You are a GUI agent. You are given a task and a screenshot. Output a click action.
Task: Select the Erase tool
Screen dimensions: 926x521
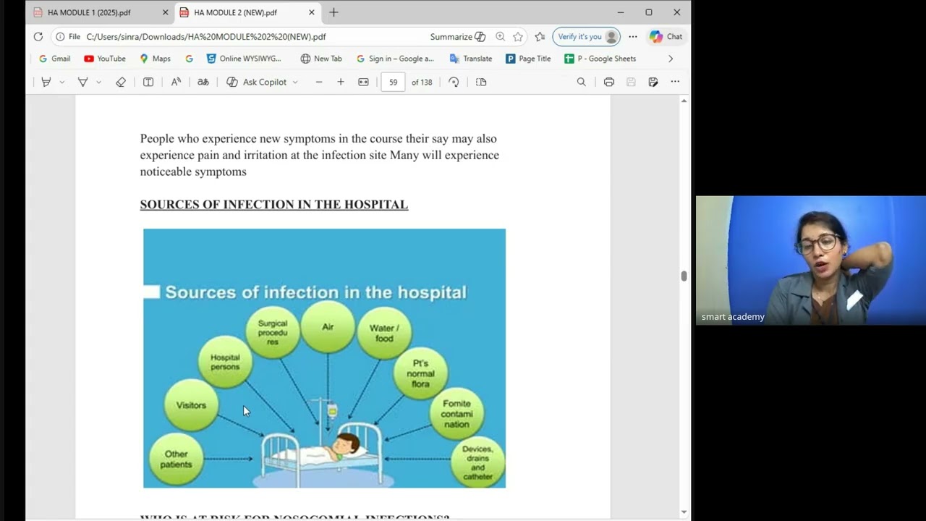click(x=121, y=82)
